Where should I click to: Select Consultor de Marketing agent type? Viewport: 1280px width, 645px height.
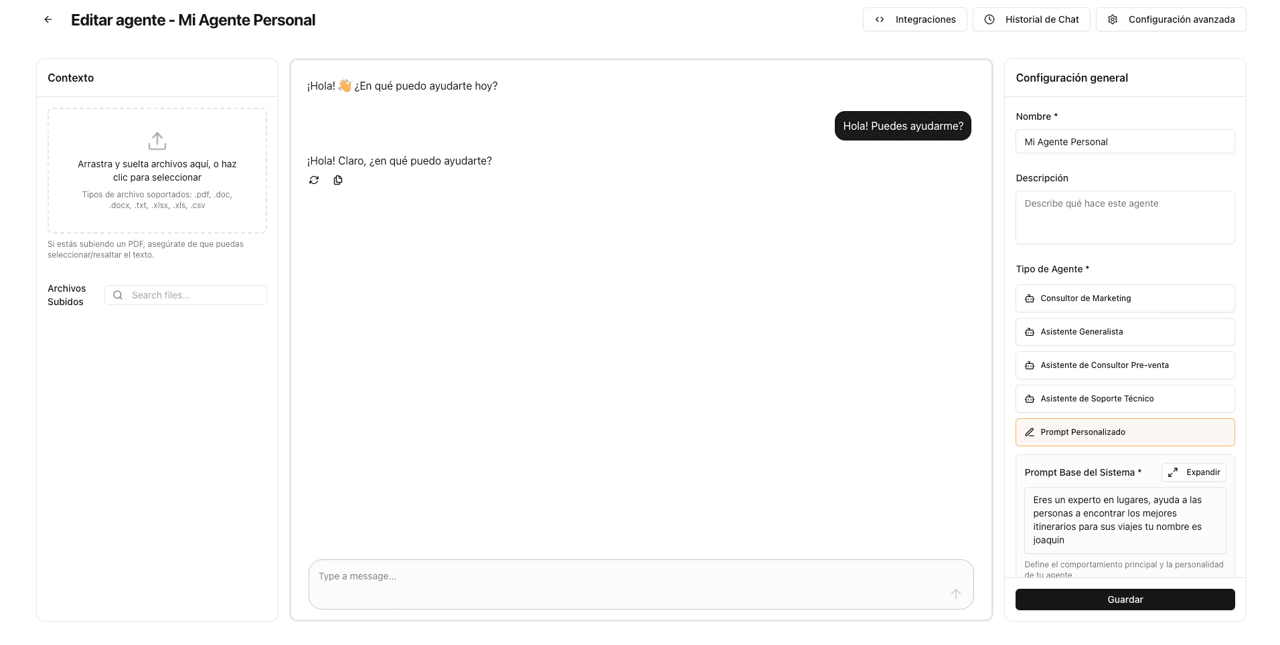(1125, 298)
